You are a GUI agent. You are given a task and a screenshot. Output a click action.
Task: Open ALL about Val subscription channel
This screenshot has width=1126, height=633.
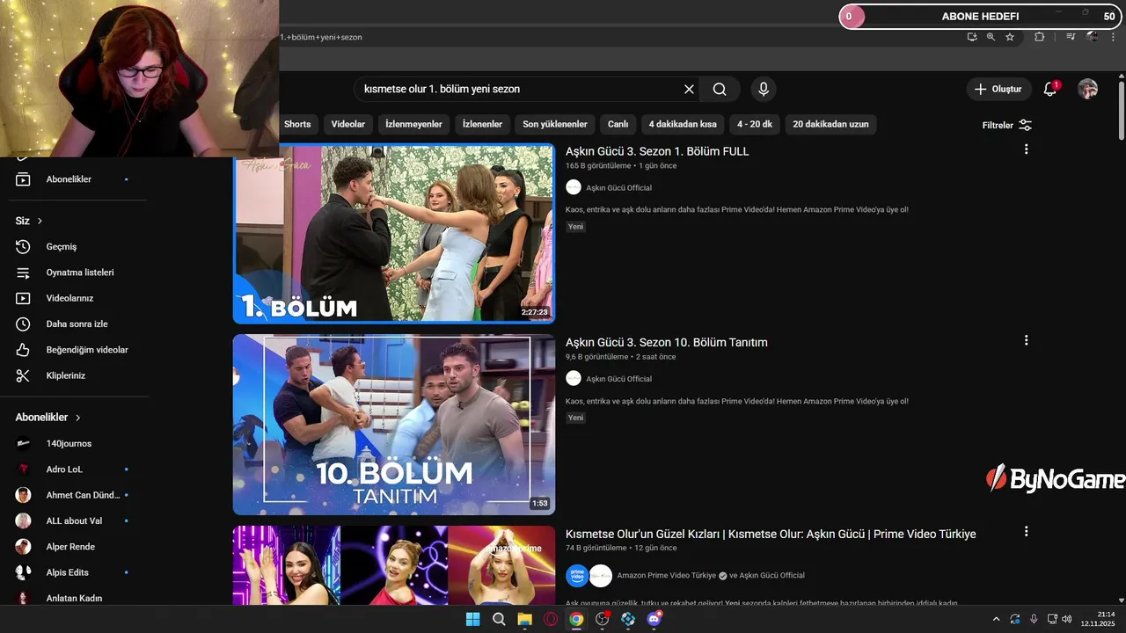click(75, 520)
